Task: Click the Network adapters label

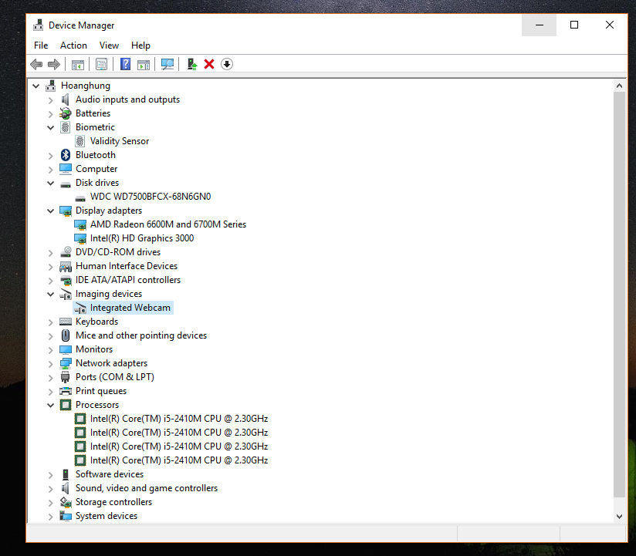Action: click(x=112, y=363)
